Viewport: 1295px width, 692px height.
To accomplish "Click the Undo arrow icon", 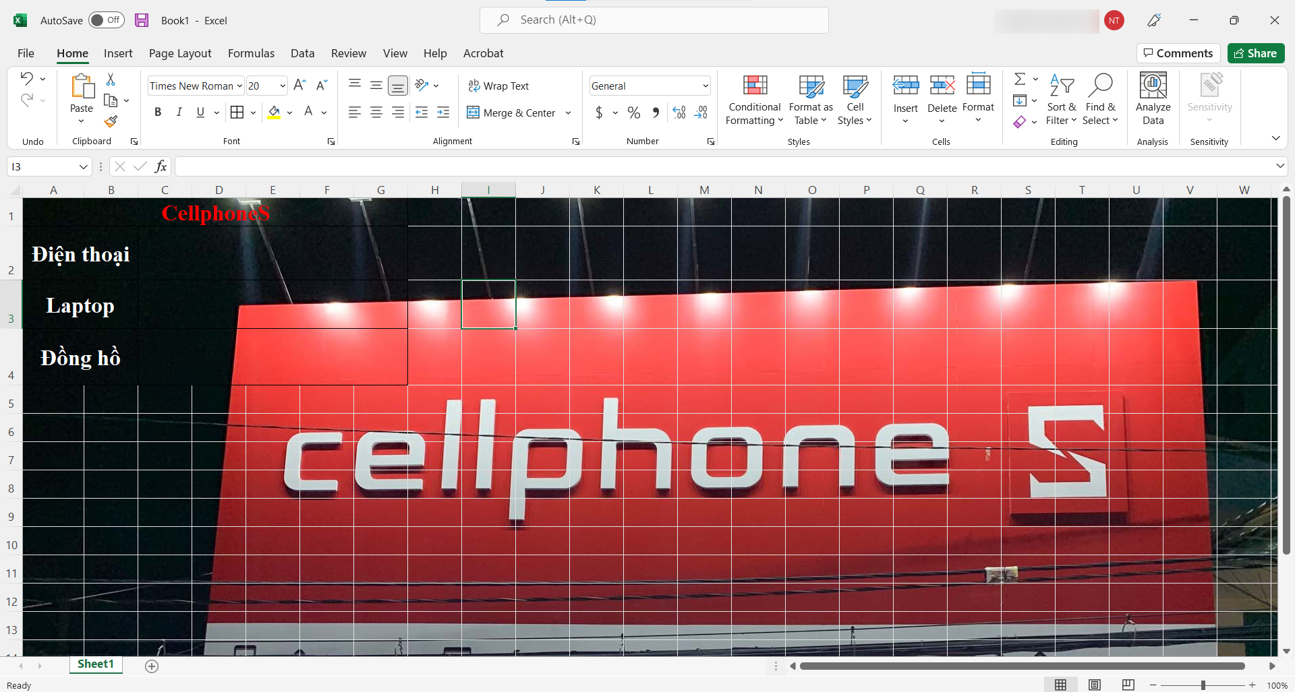I will pos(26,78).
